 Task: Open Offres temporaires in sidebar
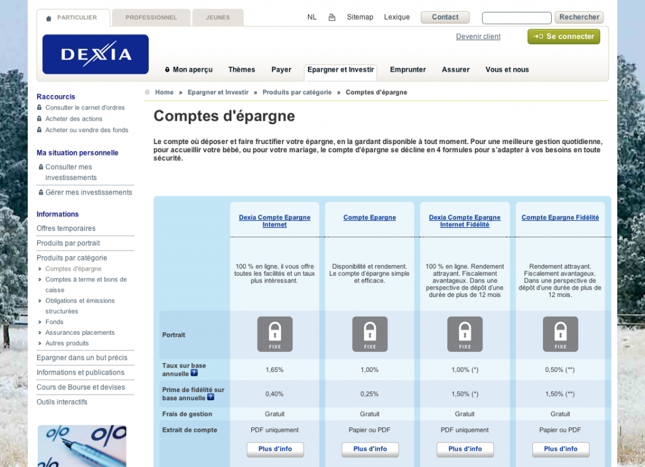click(66, 228)
